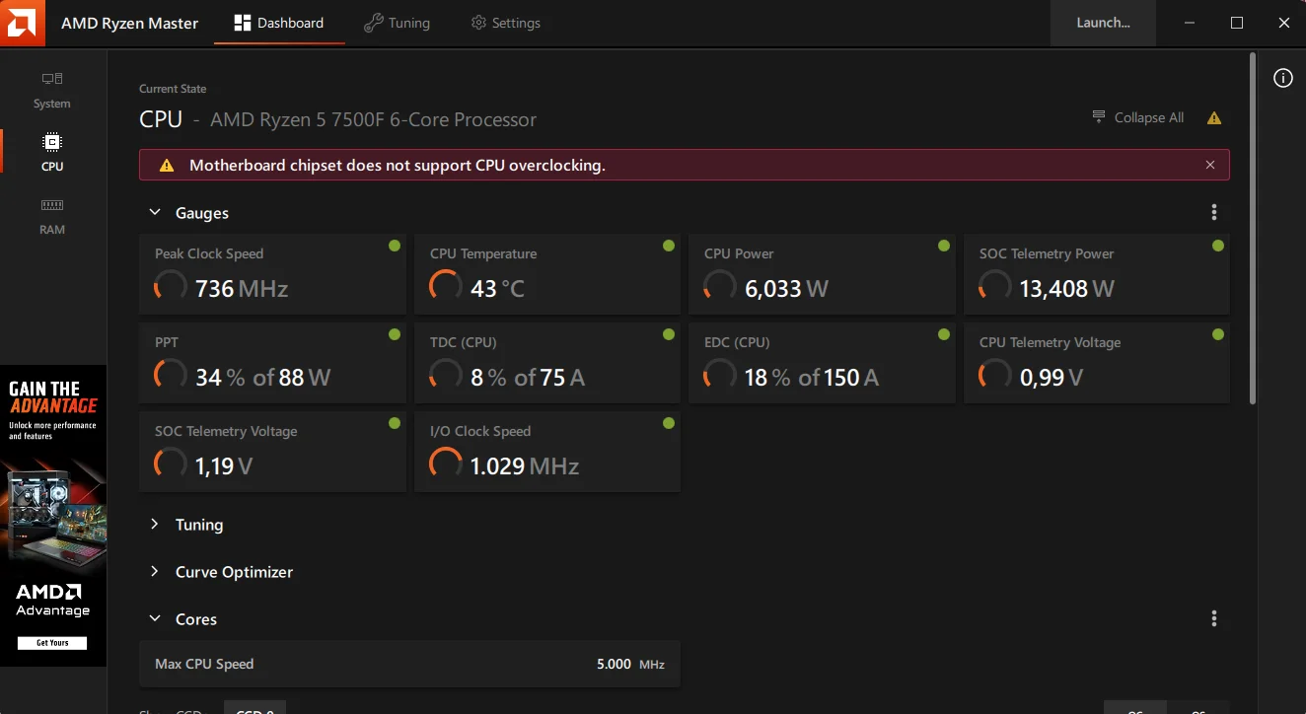Image resolution: width=1306 pixels, height=714 pixels.
Task: Click the AMD Ryzen Master title text
Action: (x=130, y=23)
